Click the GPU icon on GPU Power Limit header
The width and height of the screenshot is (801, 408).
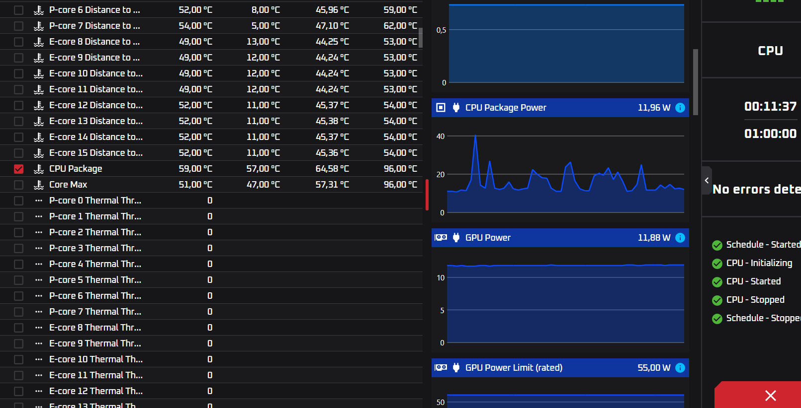pos(441,368)
